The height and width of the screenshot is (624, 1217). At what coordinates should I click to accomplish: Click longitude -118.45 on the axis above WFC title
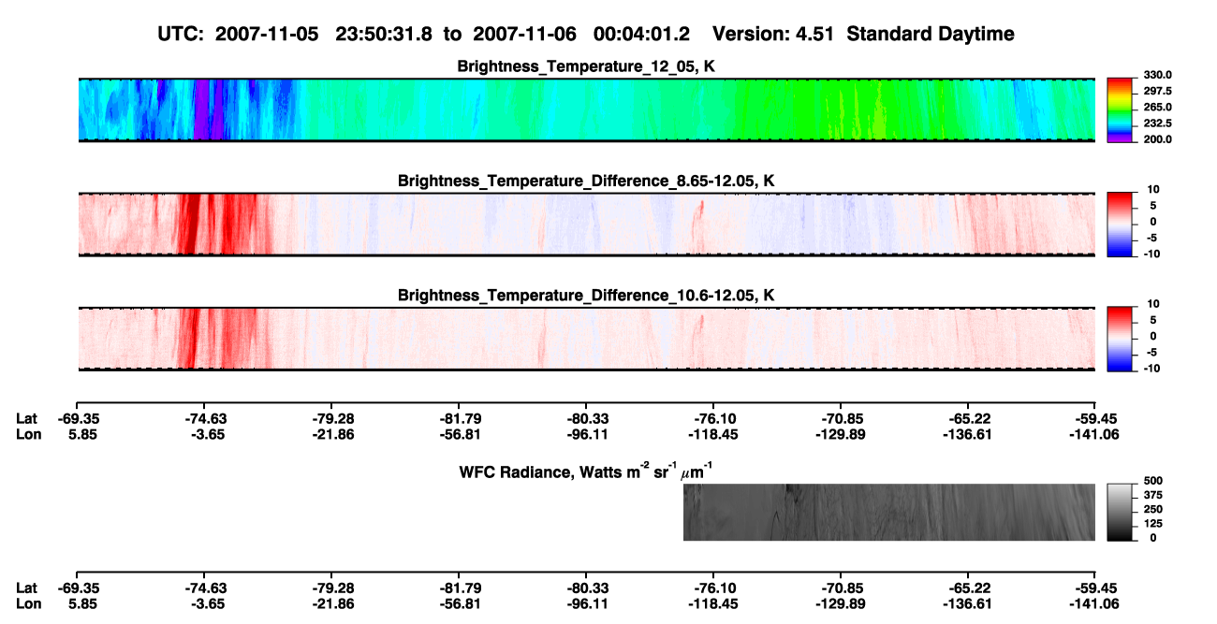tap(713, 433)
